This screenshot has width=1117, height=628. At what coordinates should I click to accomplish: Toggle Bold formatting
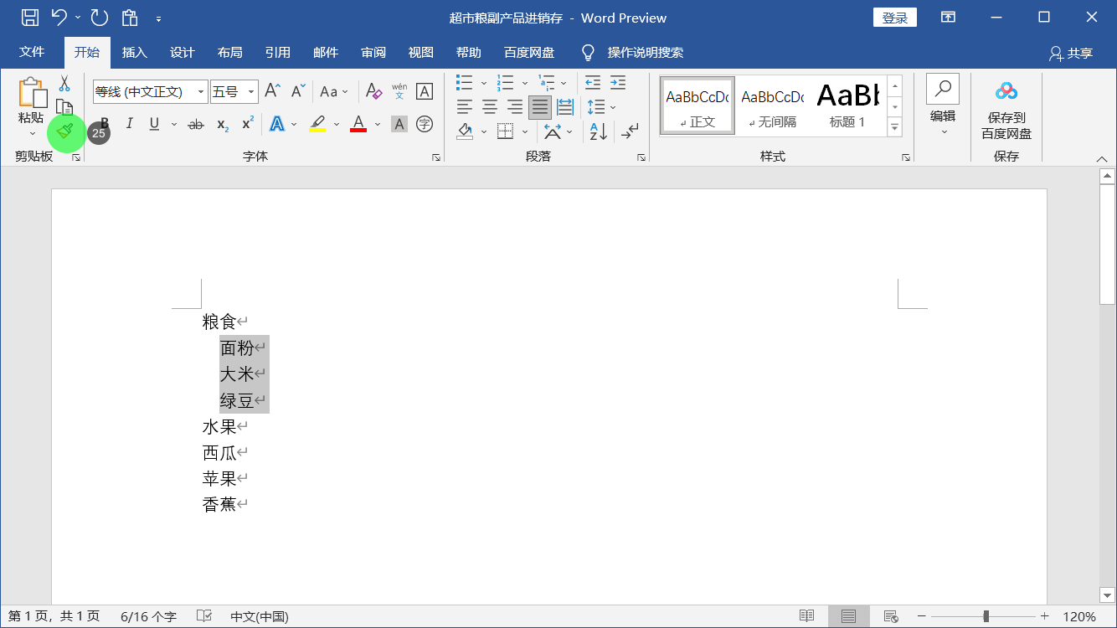pyautogui.click(x=105, y=124)
